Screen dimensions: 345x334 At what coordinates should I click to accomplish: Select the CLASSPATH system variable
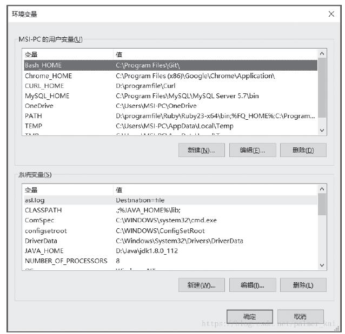click(170, 210)
